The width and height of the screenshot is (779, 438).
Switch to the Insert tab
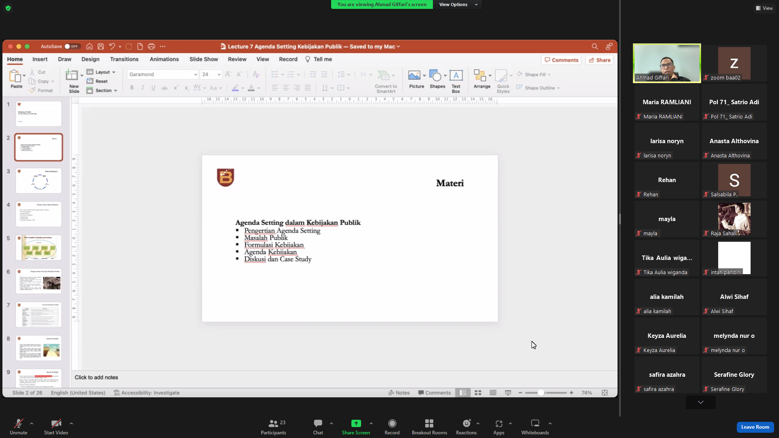tap(40, 59)
